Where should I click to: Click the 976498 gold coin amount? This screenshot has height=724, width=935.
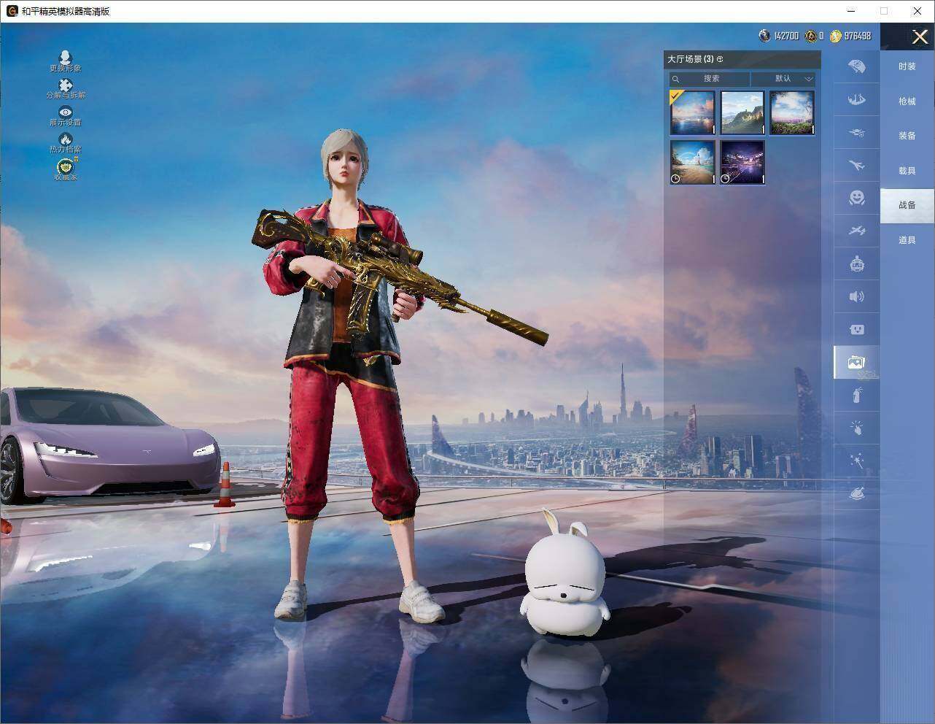[858, 36]
